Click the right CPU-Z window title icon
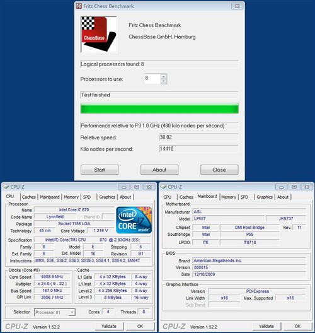The height and width of the screenshot is (333, 315). click(x=163, y=187)
